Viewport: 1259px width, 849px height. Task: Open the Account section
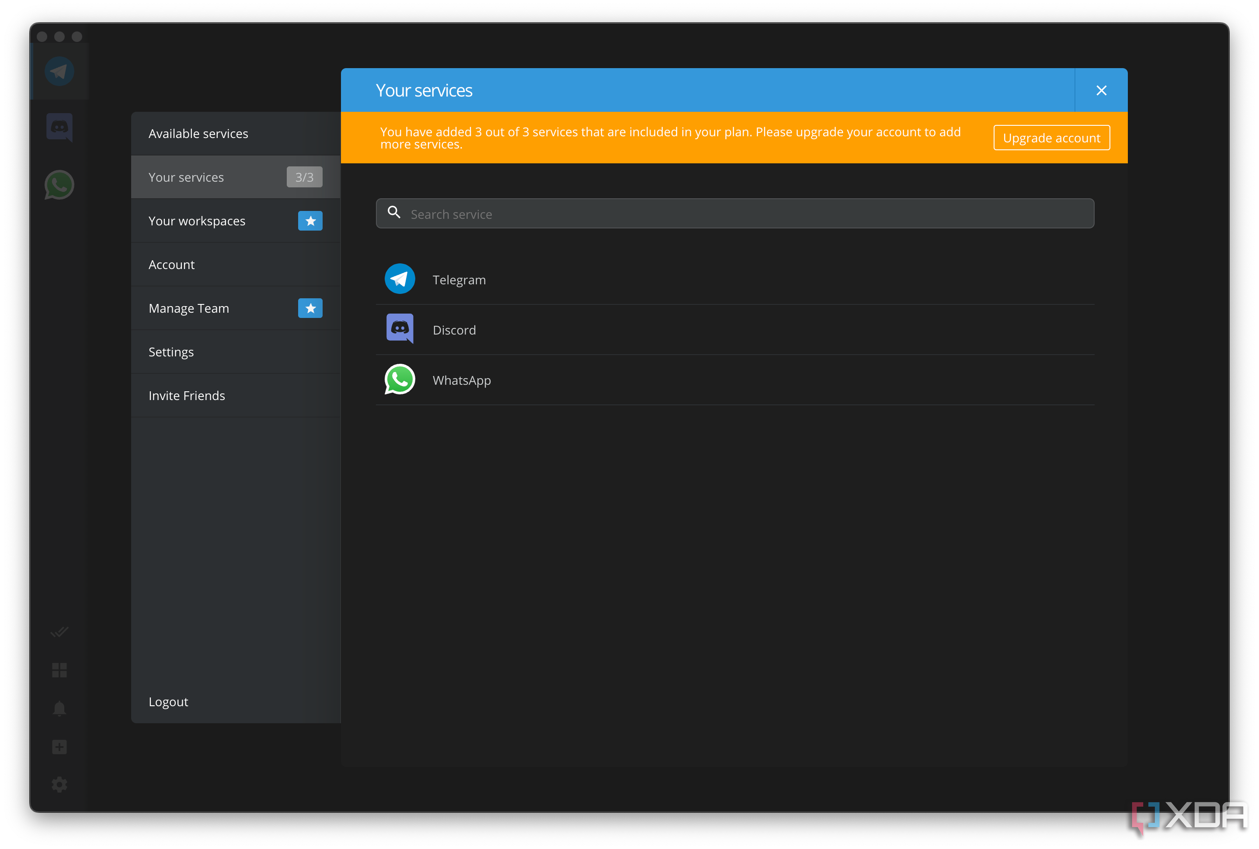[172, 264]
